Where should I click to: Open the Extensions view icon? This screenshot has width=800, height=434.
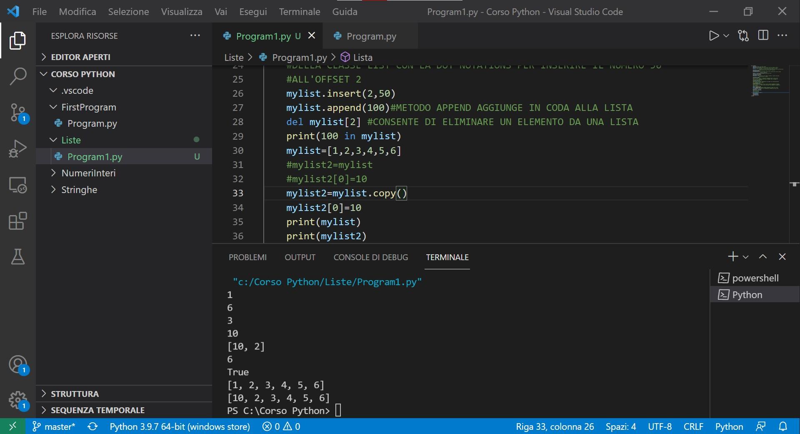click(x=17, y=221)
